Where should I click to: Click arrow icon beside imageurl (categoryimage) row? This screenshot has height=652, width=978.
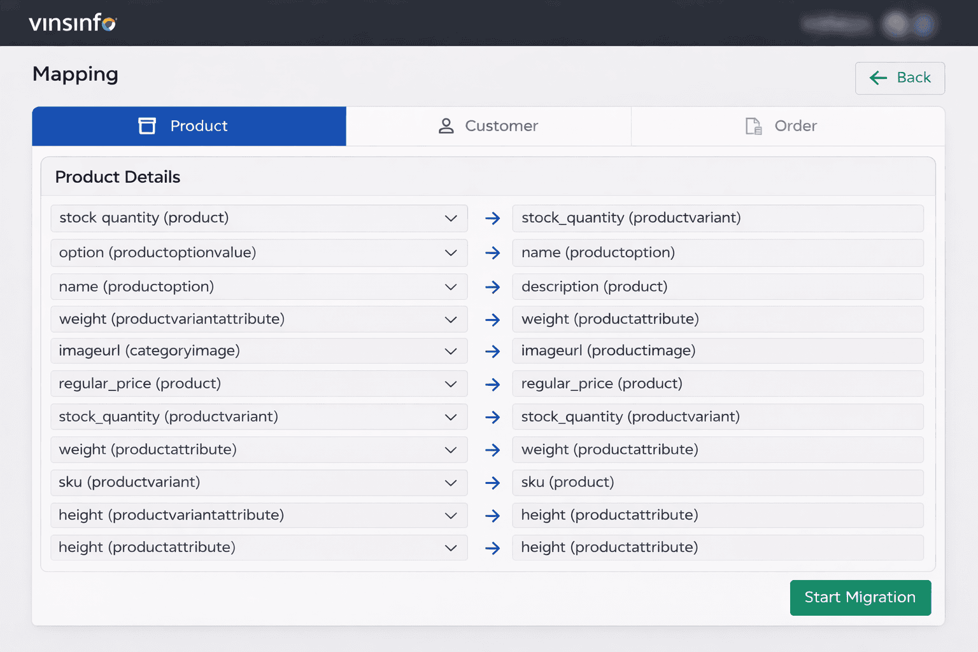[492, 351]
